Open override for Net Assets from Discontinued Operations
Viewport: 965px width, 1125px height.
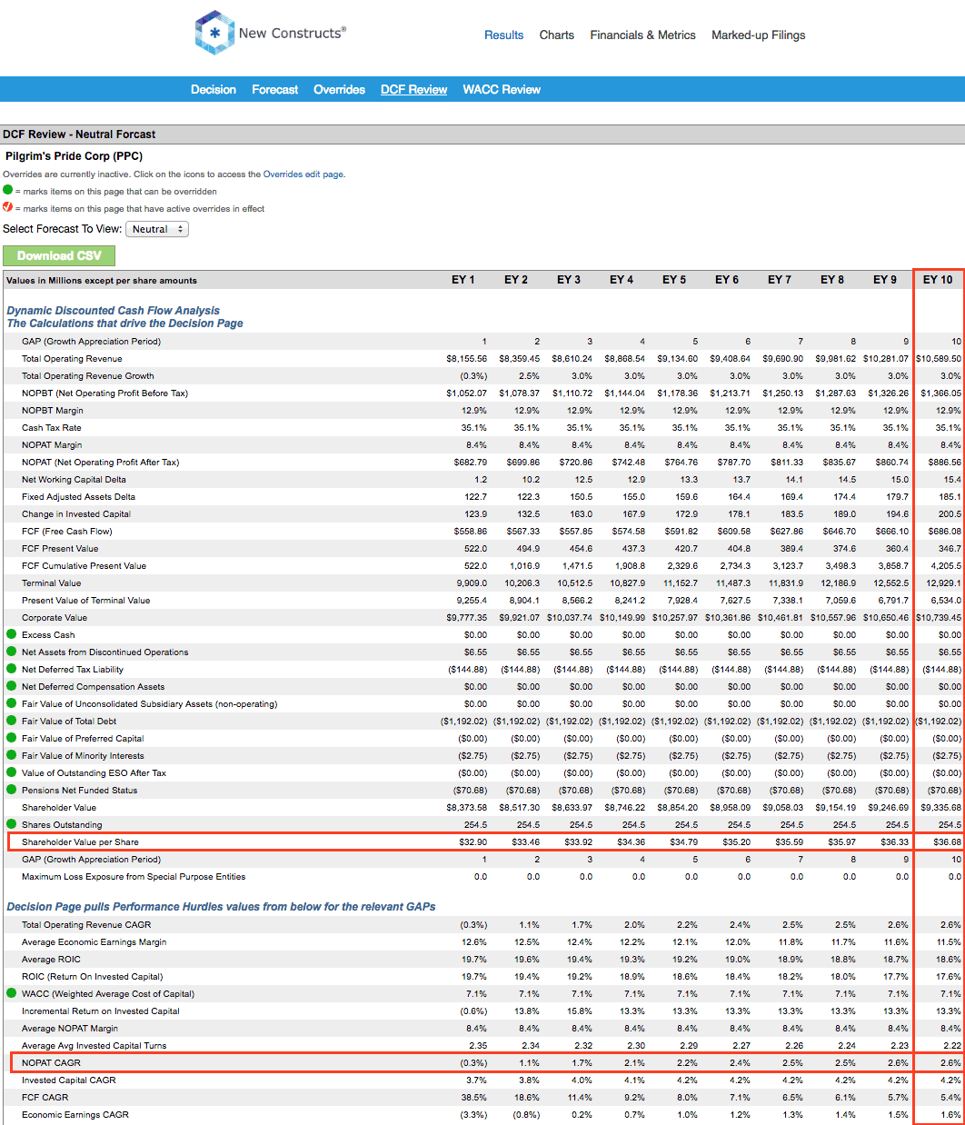point(12,652)
